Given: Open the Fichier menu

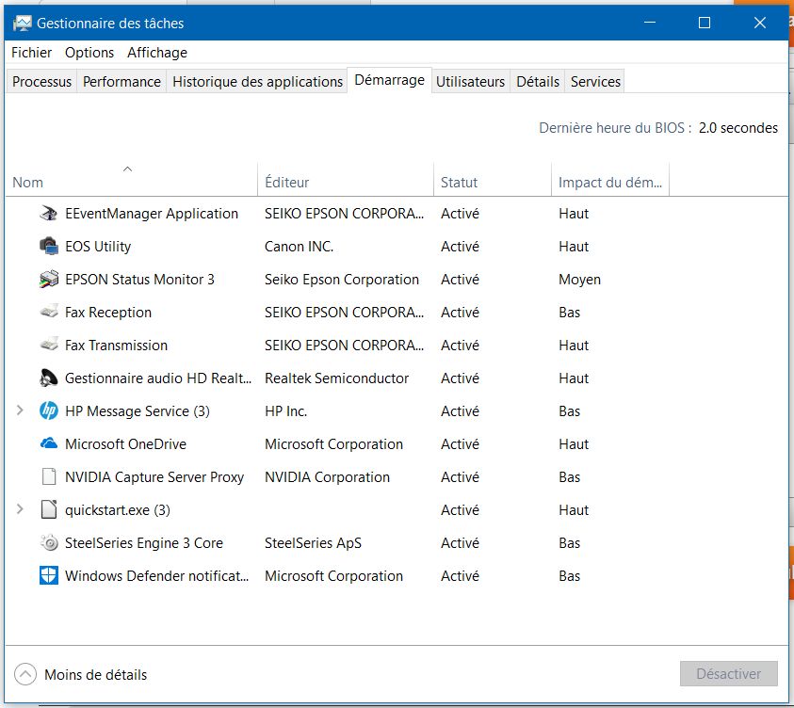Looking at the screenshot, I should (x=32, y=53).
